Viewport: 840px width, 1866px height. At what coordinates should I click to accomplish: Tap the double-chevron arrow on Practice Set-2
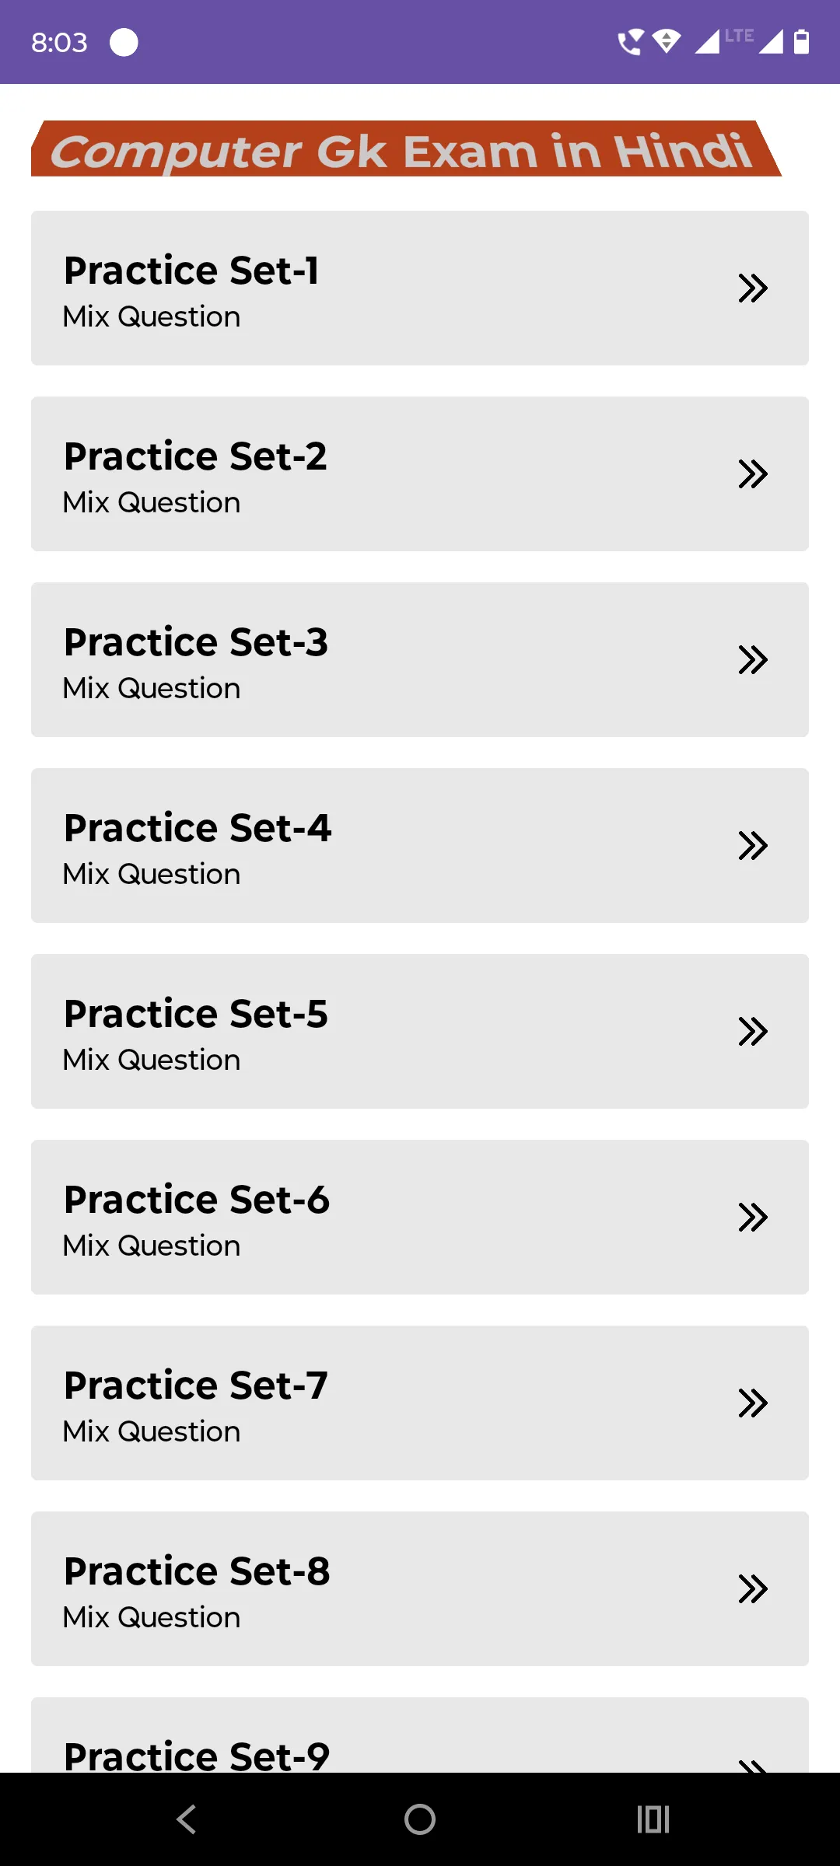(x=753, y=473)
